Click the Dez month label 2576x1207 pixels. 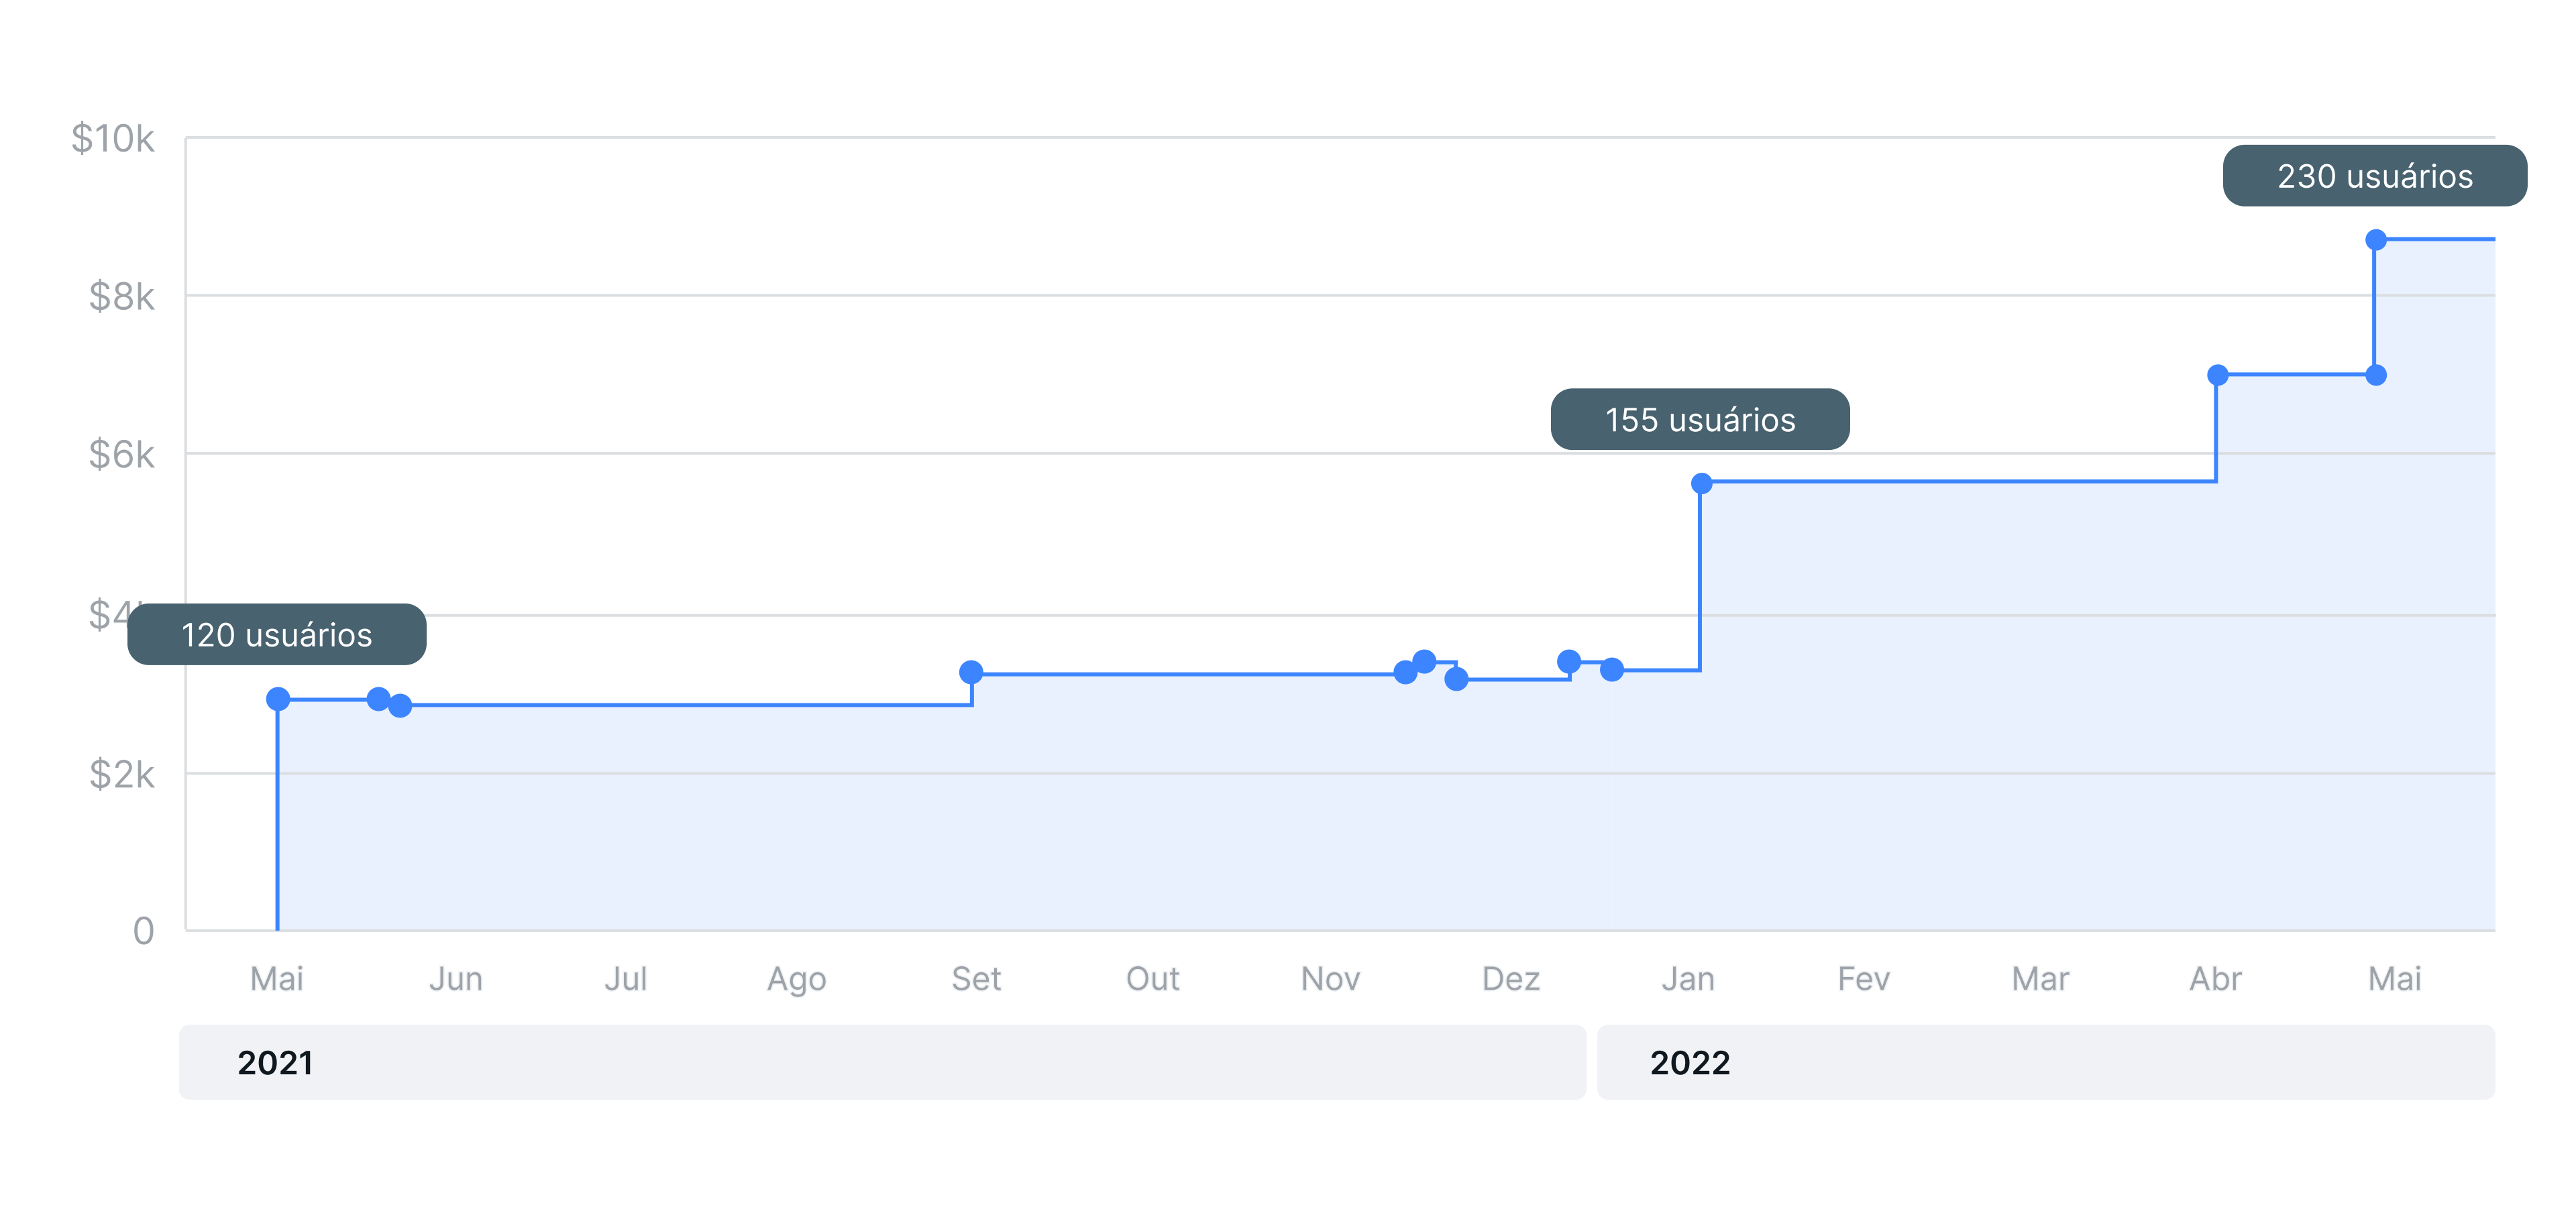[x=1511, y=979]
